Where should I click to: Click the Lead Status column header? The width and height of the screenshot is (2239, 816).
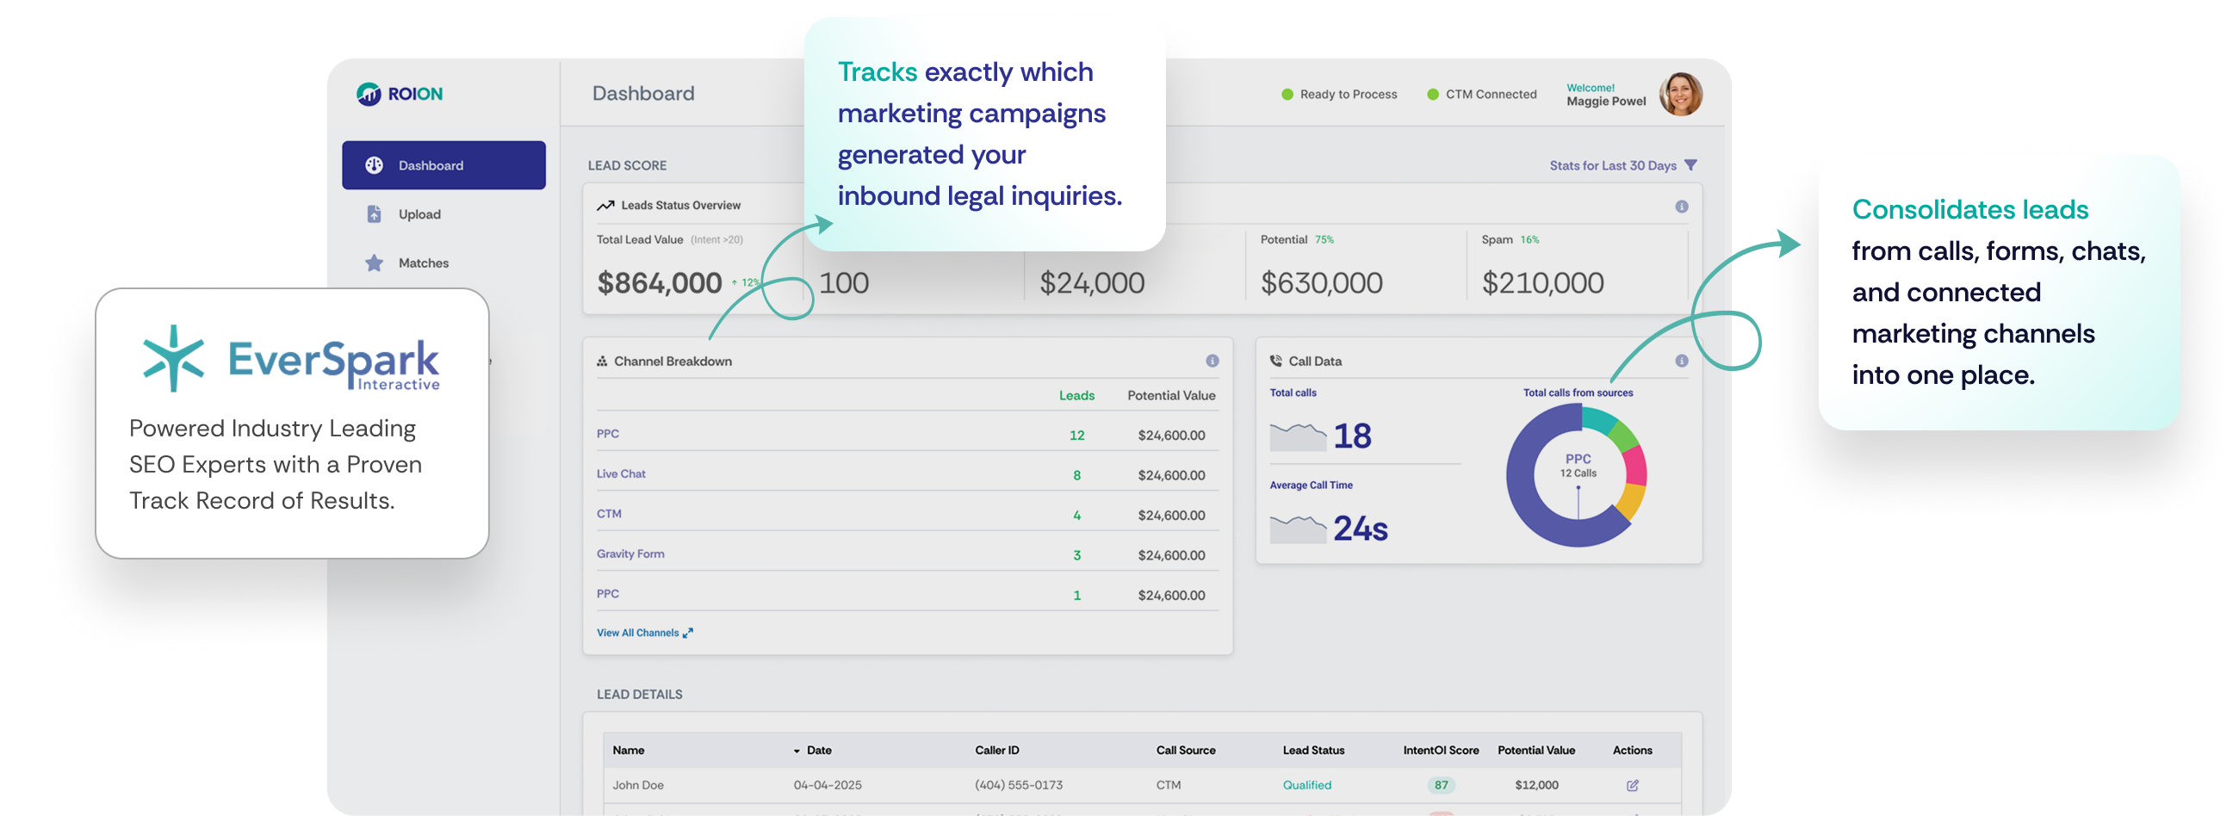tap(1313, 750)
